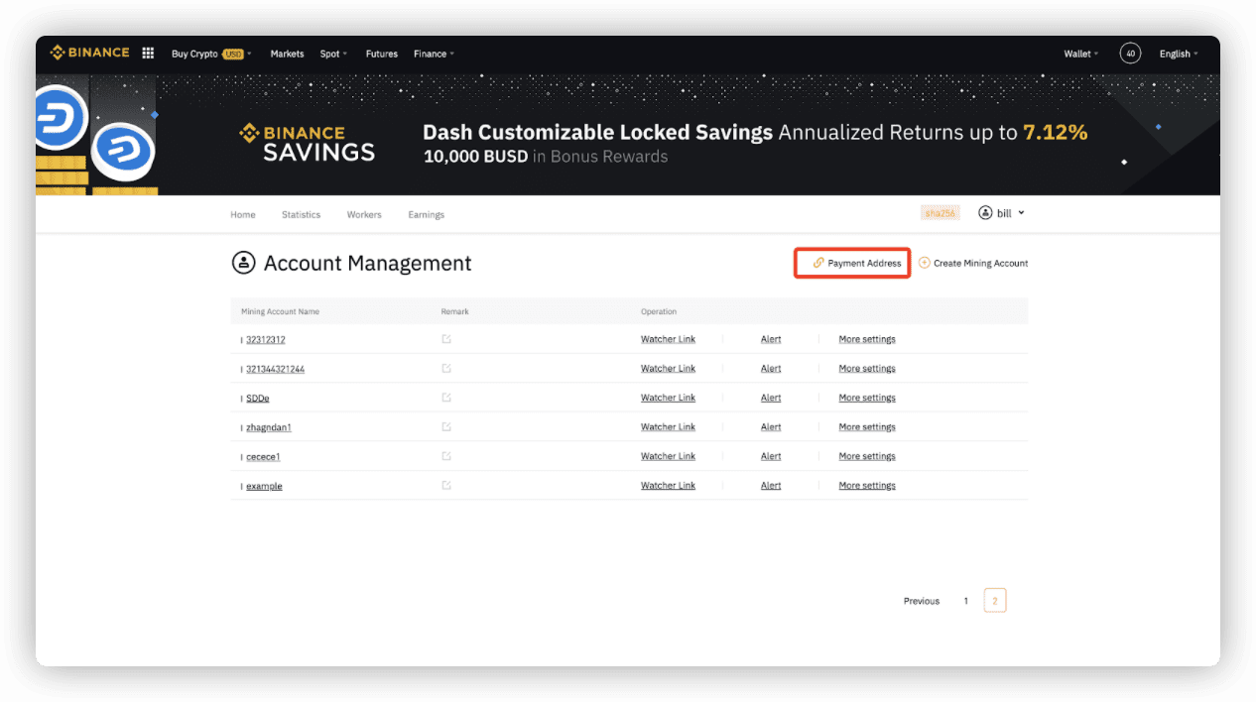This screenshot has height=702, width=1256.
Task: Open Alert for account SDDe
Action: [771, 398]
